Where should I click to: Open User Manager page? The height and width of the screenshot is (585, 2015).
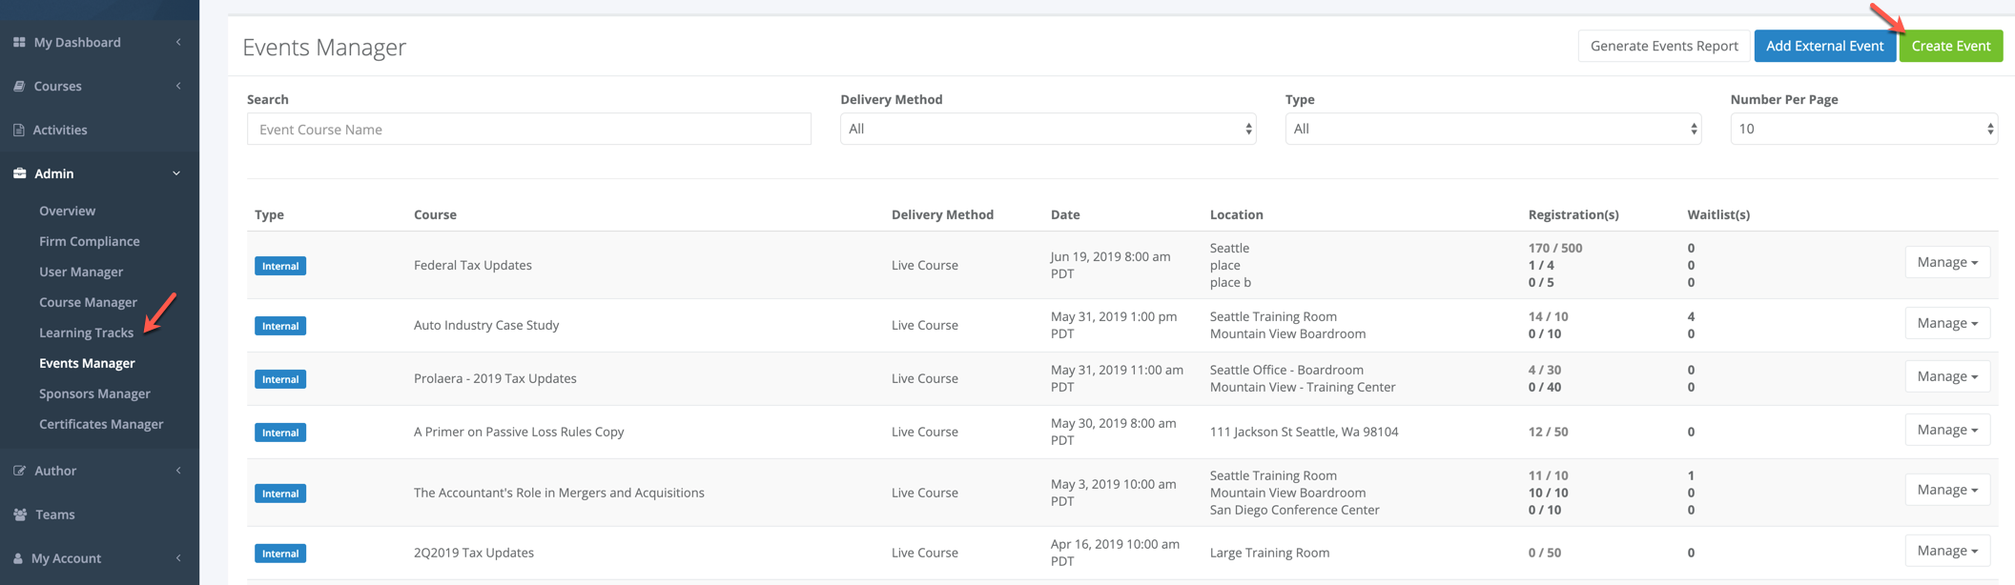81,272
